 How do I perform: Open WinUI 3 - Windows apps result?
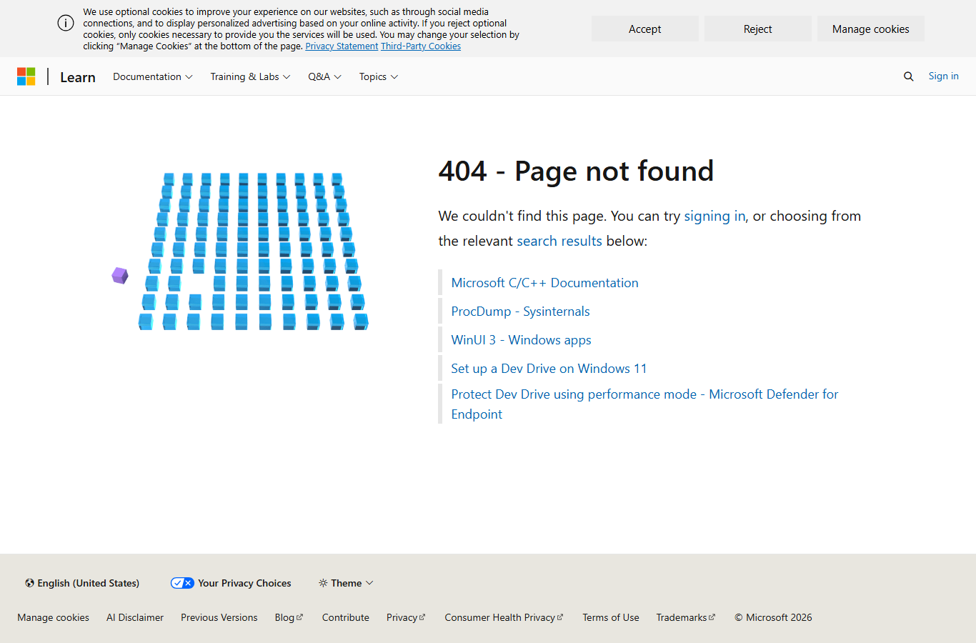(x=522, y=340)
